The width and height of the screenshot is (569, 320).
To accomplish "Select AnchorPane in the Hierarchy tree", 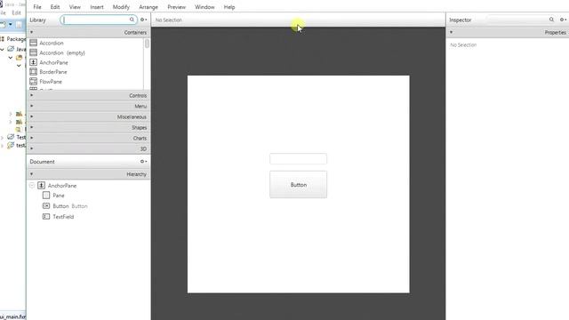I will [x=62, y=186].
